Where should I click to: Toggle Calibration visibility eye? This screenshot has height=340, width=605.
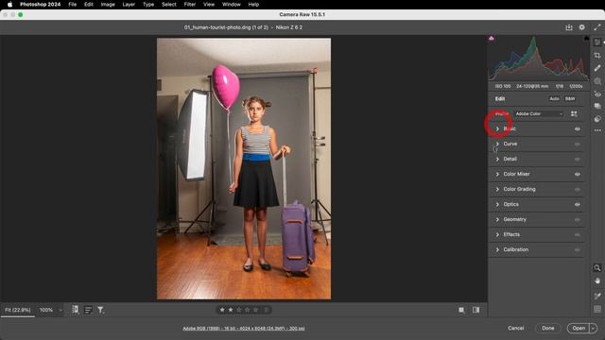578,249
